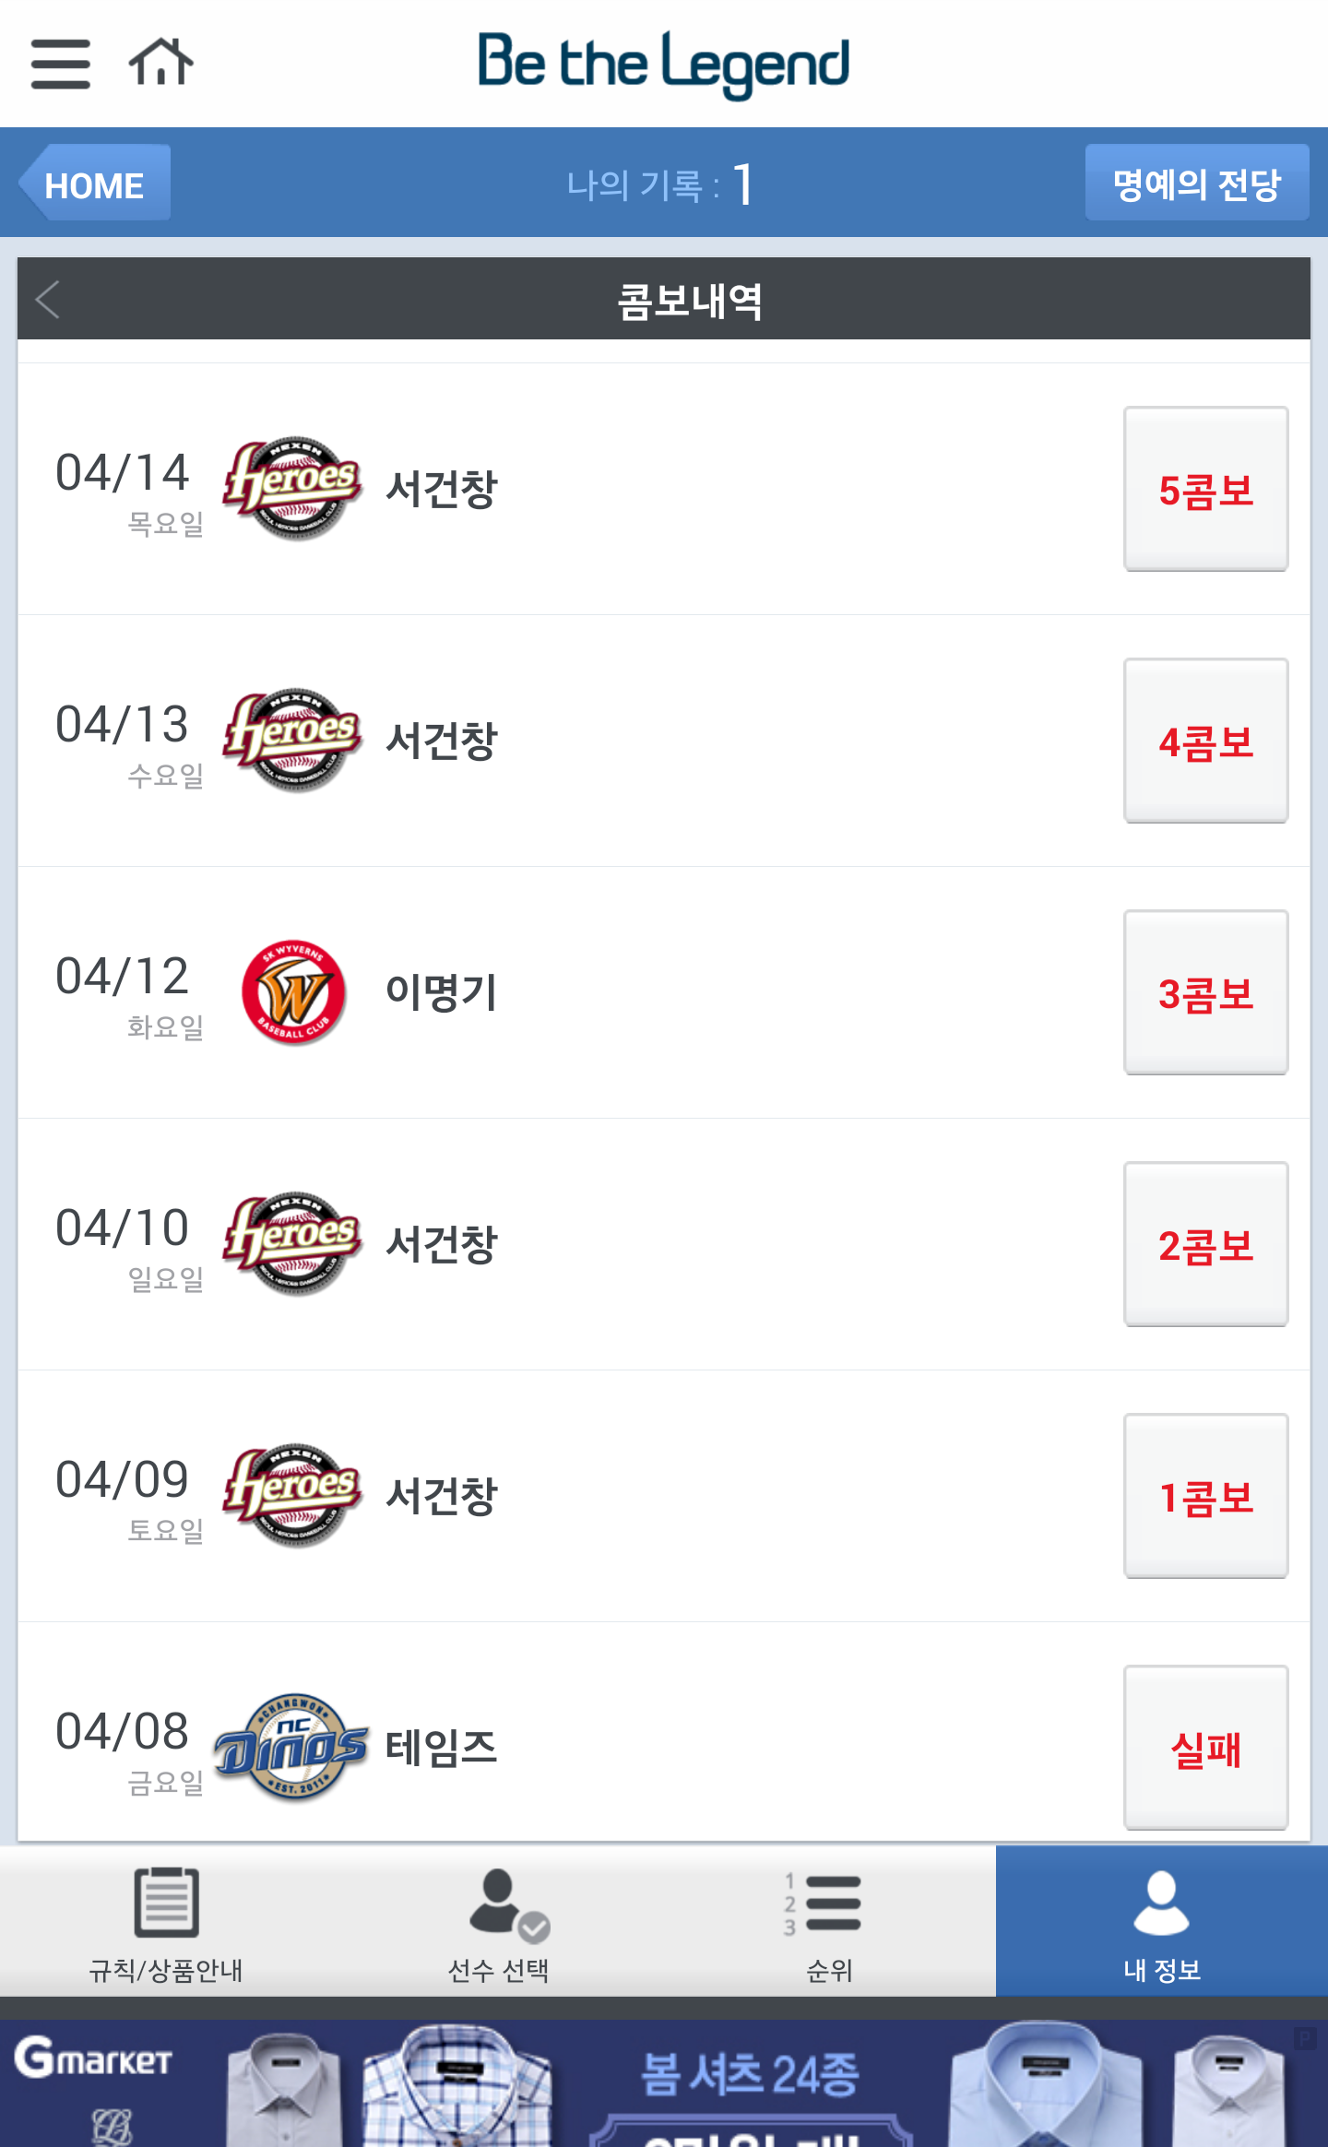This screenshot has width=1328, height=2147.
Task: Tap the 5콤보 result button
Action: click(x=1205, y=489)
